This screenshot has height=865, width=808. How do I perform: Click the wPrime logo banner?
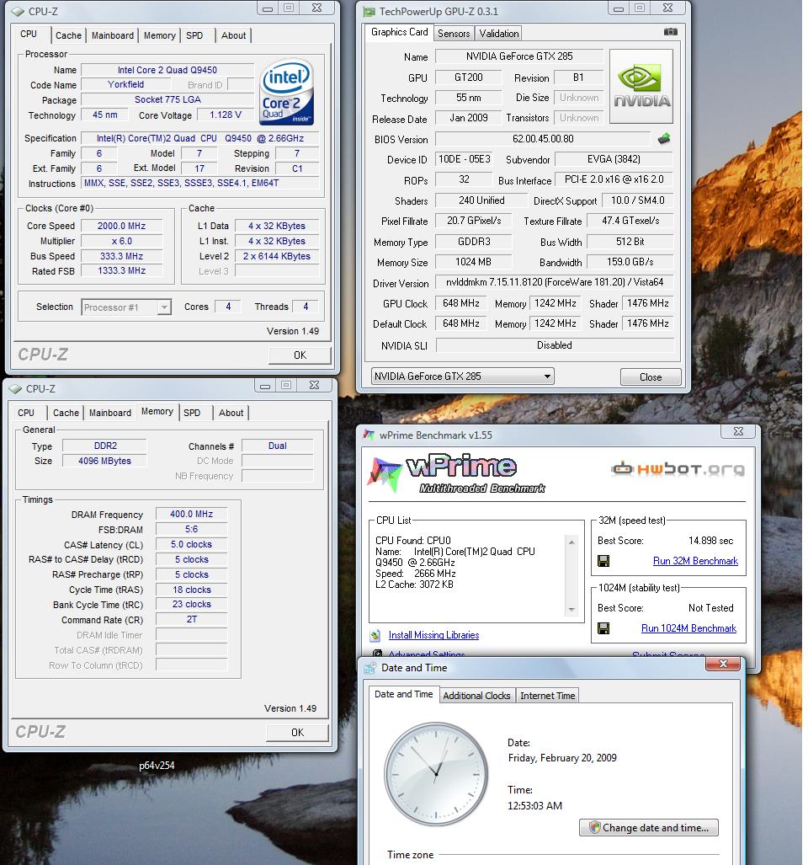[456, 473]
